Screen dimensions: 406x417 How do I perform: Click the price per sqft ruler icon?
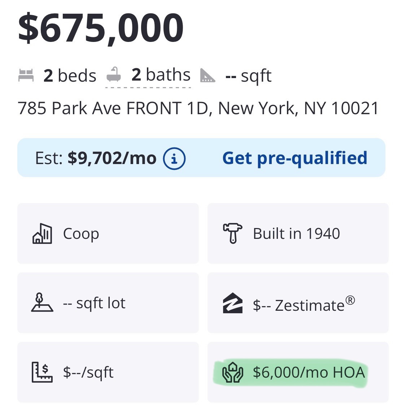(x=42, y=372)
